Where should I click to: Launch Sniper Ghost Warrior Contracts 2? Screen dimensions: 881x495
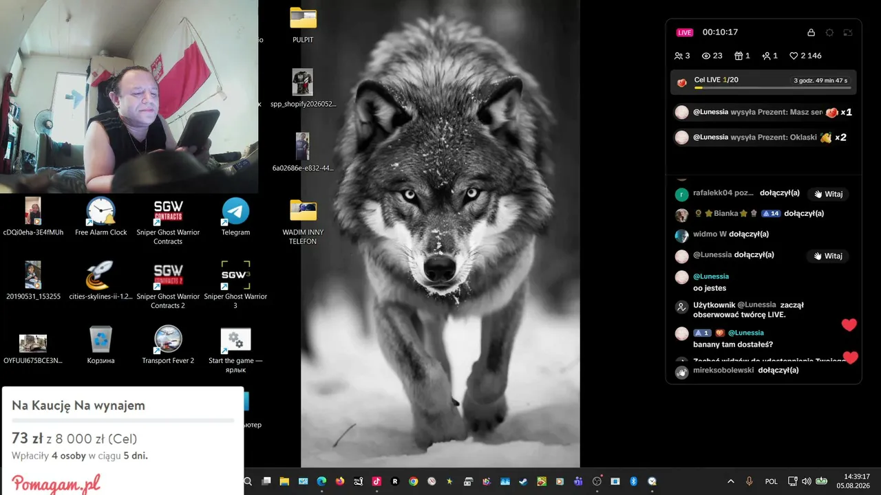[168, 285]
